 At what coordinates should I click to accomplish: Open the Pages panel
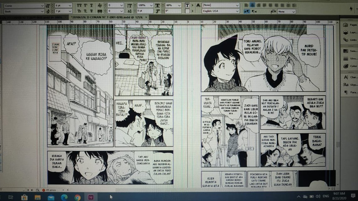tap(350, 25)
